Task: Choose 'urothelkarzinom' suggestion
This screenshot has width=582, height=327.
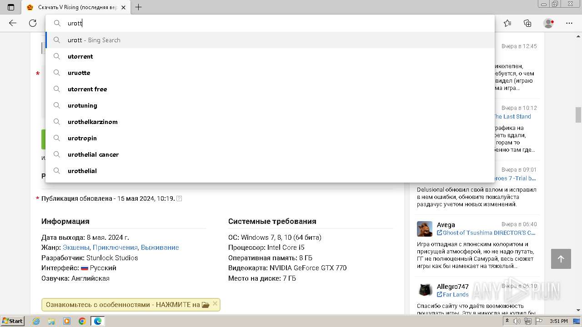Action: (270, 122)
